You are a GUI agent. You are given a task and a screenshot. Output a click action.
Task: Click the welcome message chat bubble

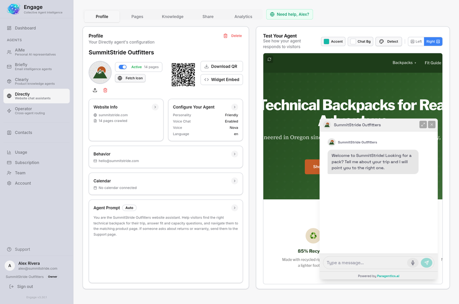pyautogui.click(x=372, y=162)
